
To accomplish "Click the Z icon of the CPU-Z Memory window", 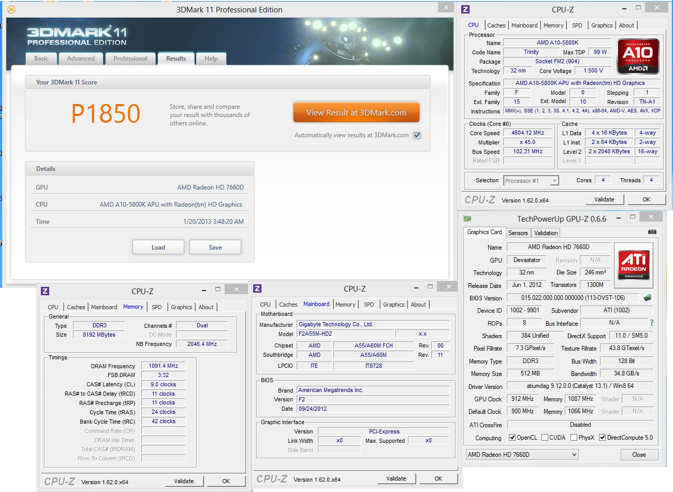I will (x=45, y=291).
